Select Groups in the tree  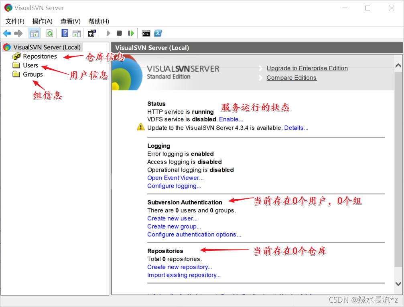click(33, 74)
